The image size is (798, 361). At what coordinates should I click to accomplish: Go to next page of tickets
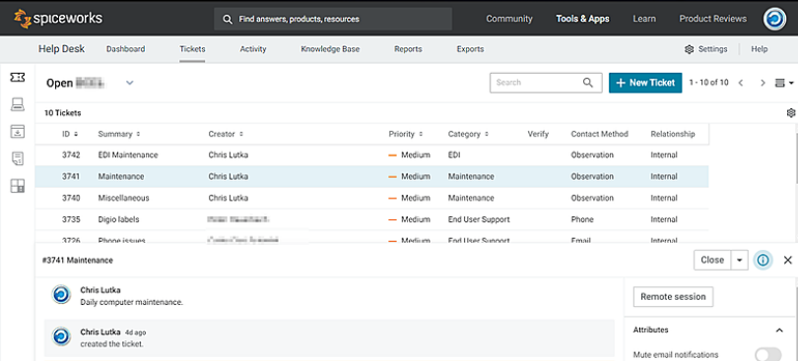tap(763, 83)
